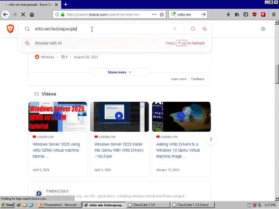Switch to ClassiCube 1.3.6 taskbar window
This screenshot has height=209, width=279.
coord(148,205)
